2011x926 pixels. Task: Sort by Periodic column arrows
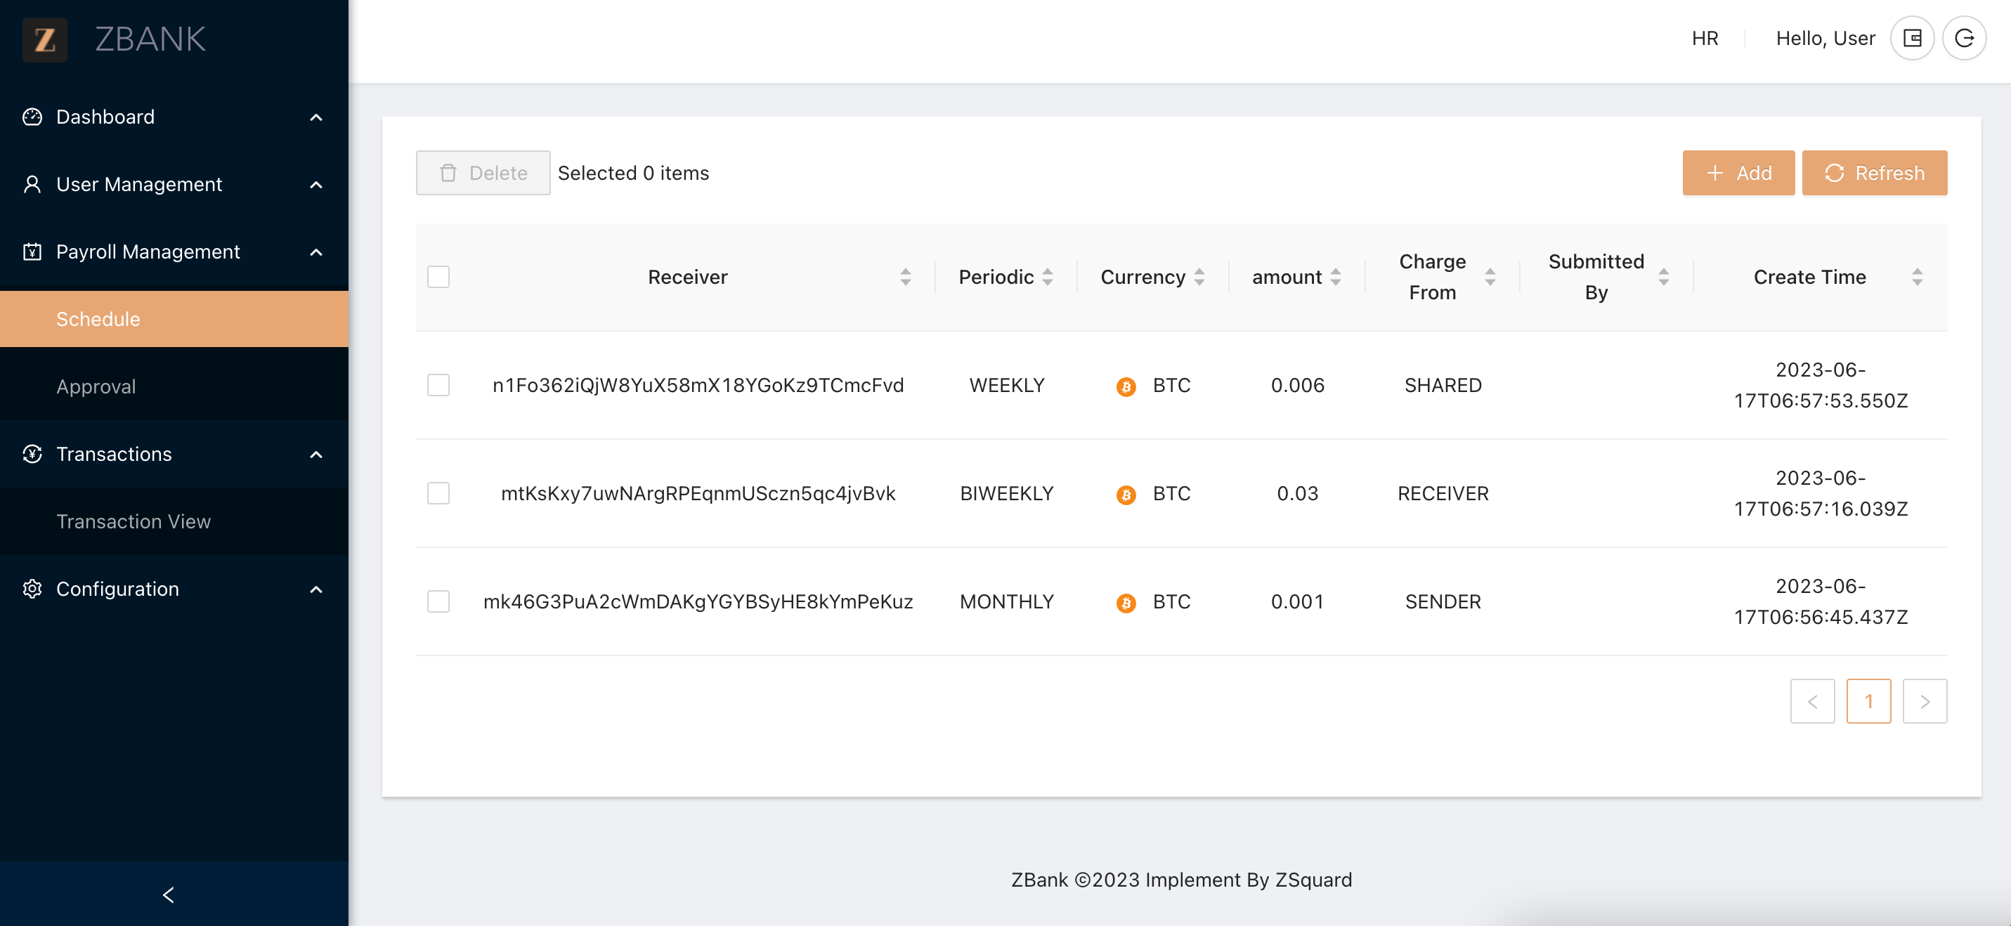pyautogui.click(x=1048, y=278)
